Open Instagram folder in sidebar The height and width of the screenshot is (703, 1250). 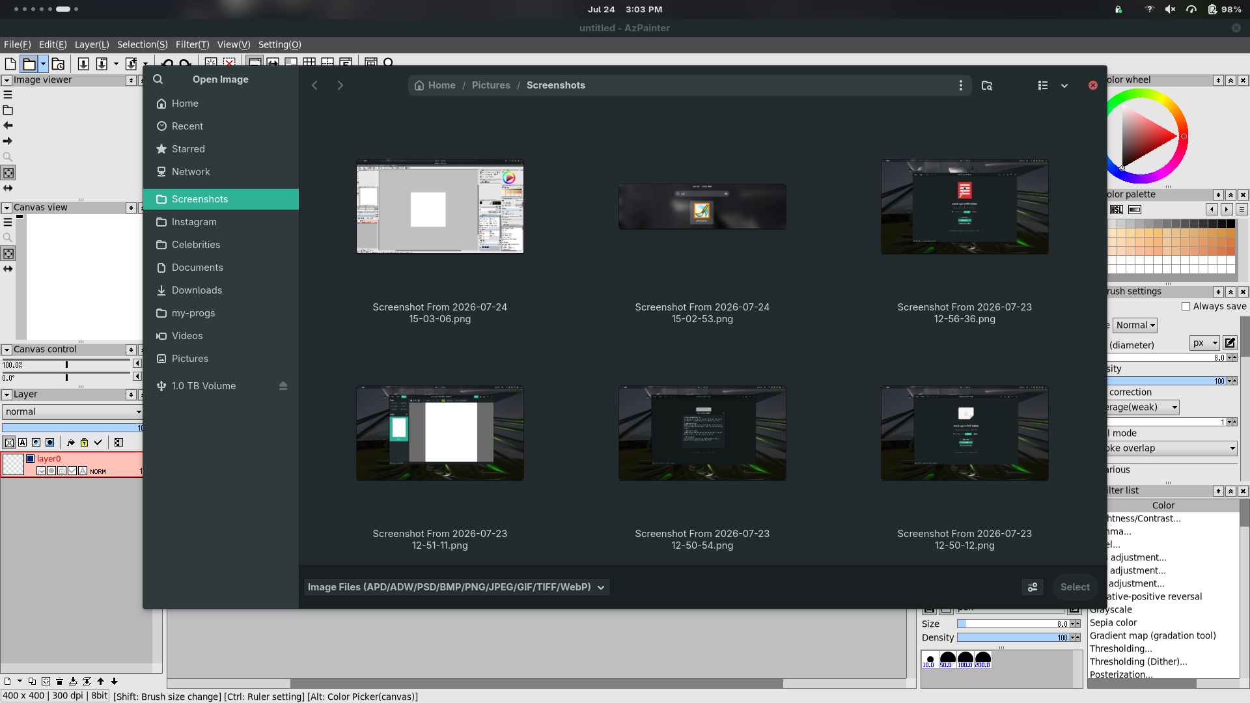tap(221, 222)
